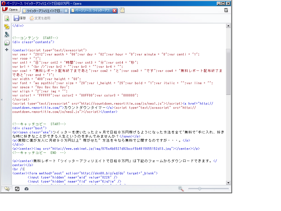
Task: Click the var cnt1 = "日" line
Action: (75, 63)
